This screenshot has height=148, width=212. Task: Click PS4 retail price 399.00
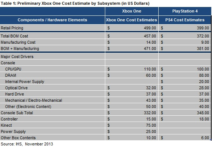pos(203,28)
